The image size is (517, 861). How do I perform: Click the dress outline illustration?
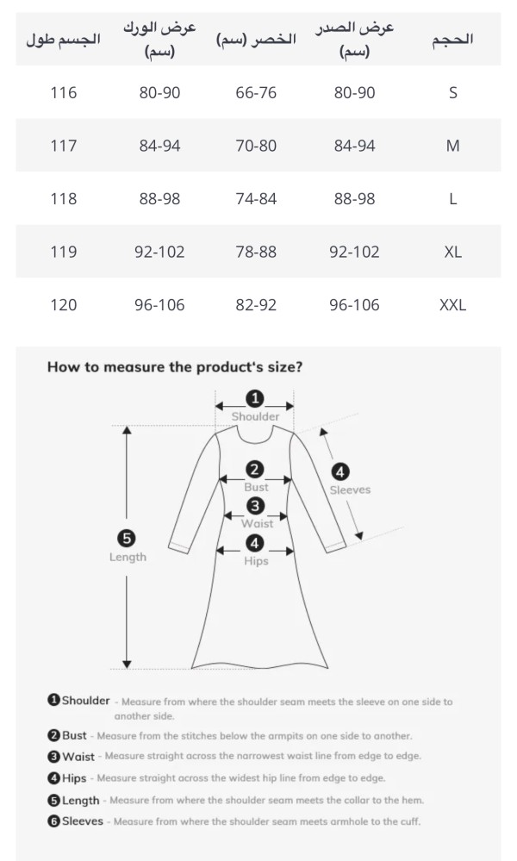click(x=258, y=603)
